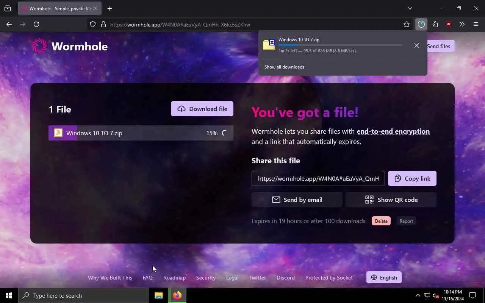Open the FAQ footer link
Viewport: 485px width, 303px height.
(x=148, y=278)
